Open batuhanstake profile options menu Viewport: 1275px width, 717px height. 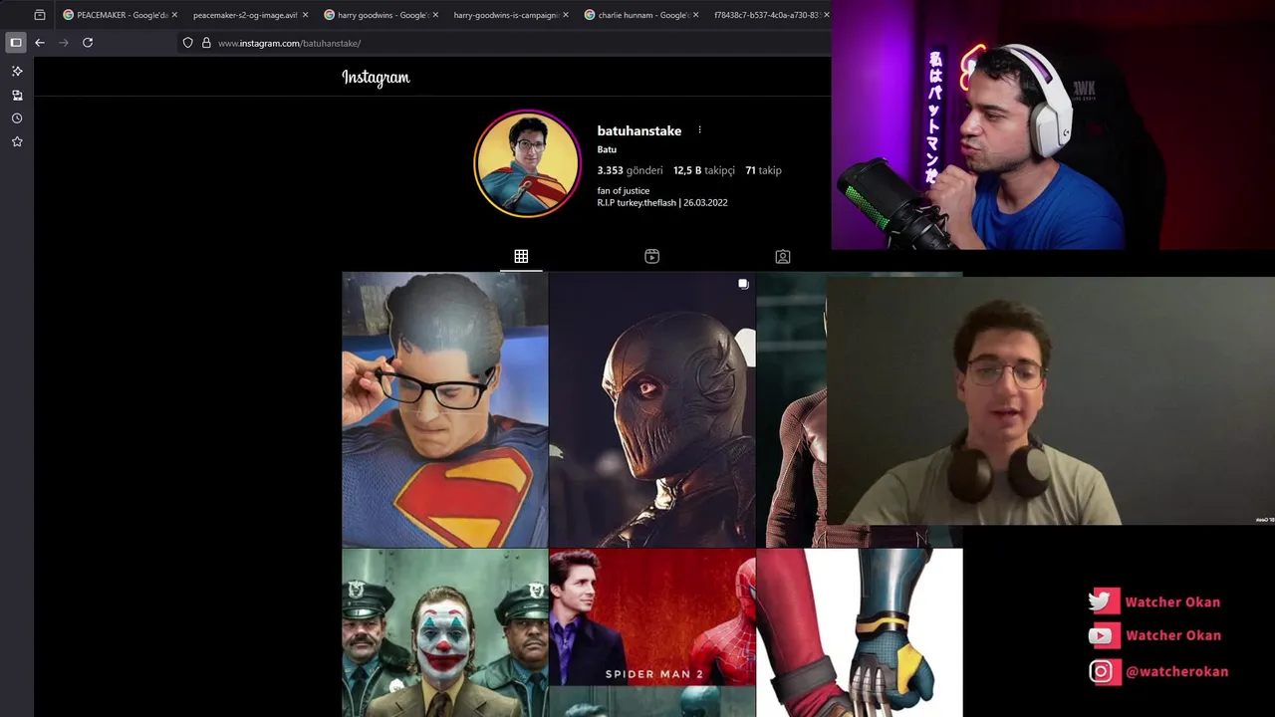699,130
